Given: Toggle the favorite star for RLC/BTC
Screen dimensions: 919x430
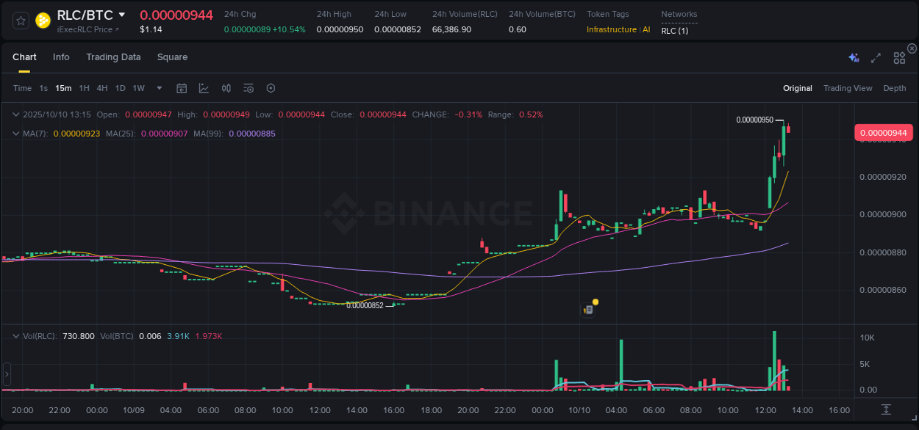Looking at the screenshot, I should point(20,20).
